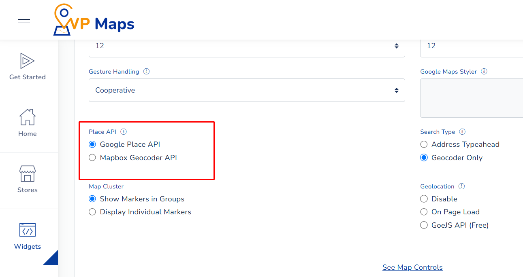523x277 pixels.
Task: Click the WP Maps logo
Action: point(93,19)
